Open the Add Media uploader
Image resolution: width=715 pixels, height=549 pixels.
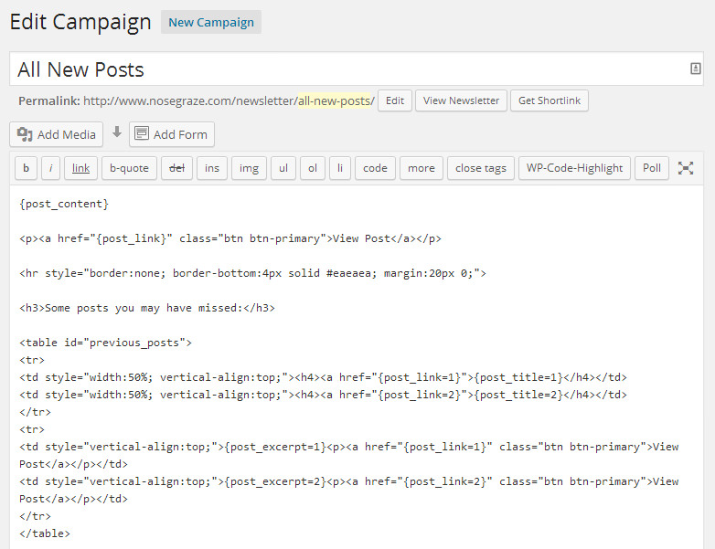coord(57,134)
